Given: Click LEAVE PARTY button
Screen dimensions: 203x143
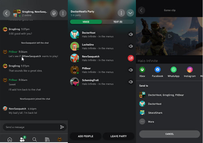Looking at the screenshot, I should click(118, 136).
